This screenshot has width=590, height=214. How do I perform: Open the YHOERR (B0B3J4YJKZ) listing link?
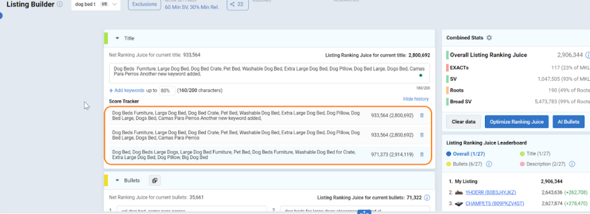[491, 193]
